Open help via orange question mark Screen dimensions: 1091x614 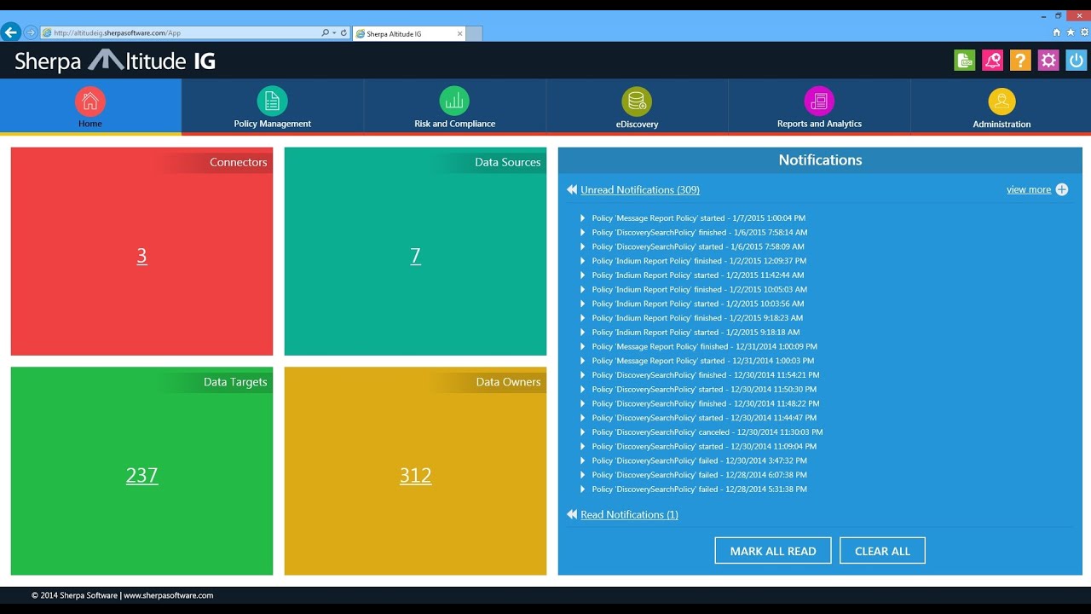1020,61
